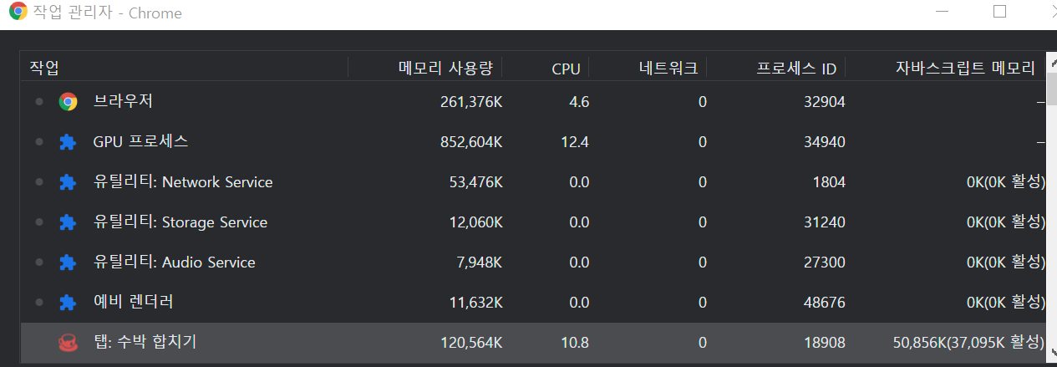Select the 브라우저 process row

123,101
